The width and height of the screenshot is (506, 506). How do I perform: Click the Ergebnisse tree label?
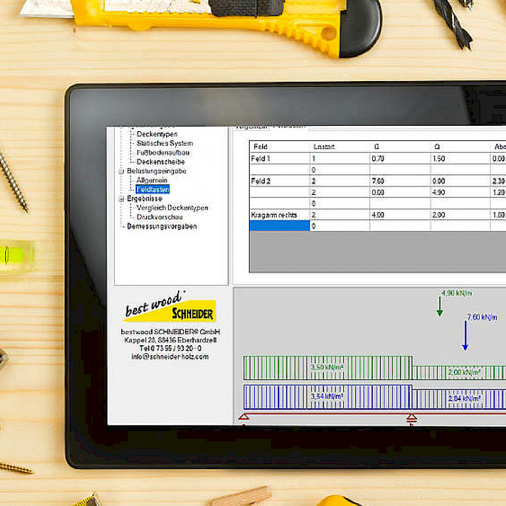(x=144, y=199)
